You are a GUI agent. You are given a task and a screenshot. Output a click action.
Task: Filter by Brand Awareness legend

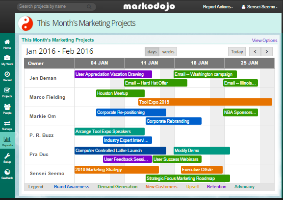point(72,187)
